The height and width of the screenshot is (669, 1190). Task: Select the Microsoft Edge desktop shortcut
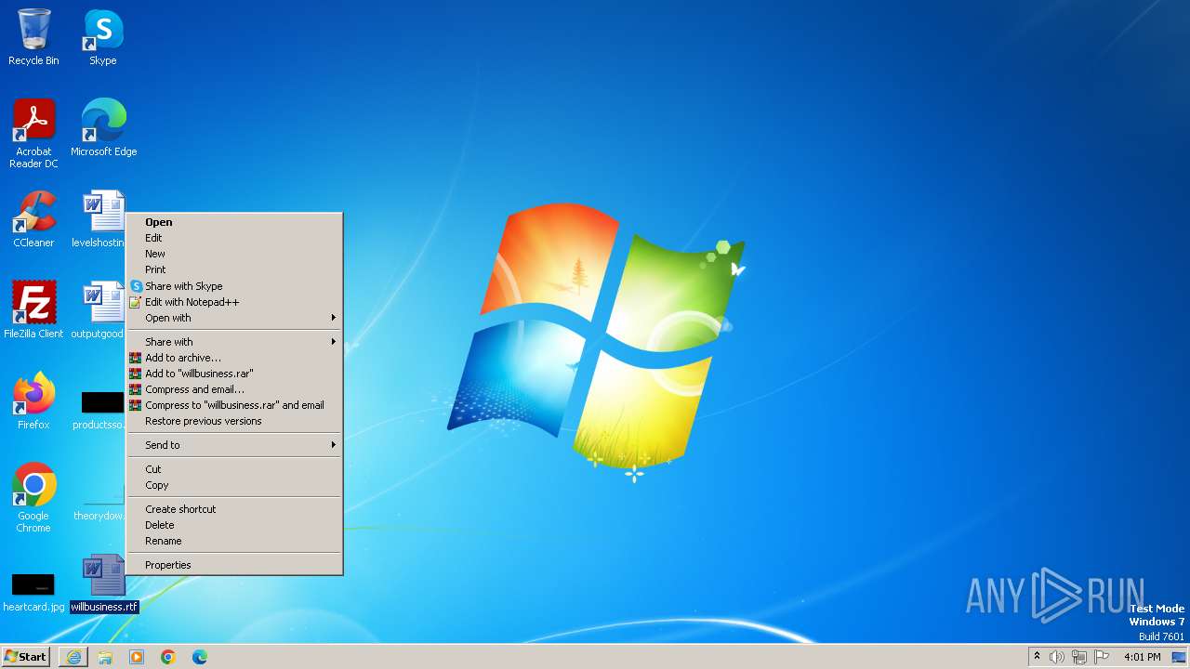103,128
